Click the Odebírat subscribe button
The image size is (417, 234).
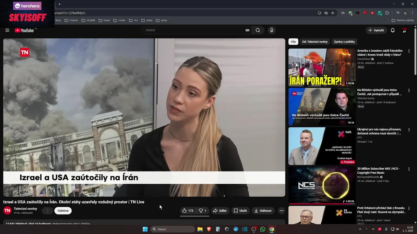[63, 211]
